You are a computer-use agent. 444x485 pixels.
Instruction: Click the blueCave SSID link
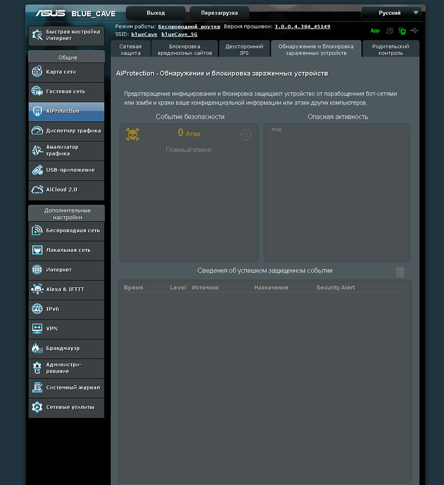pos(144,35)
